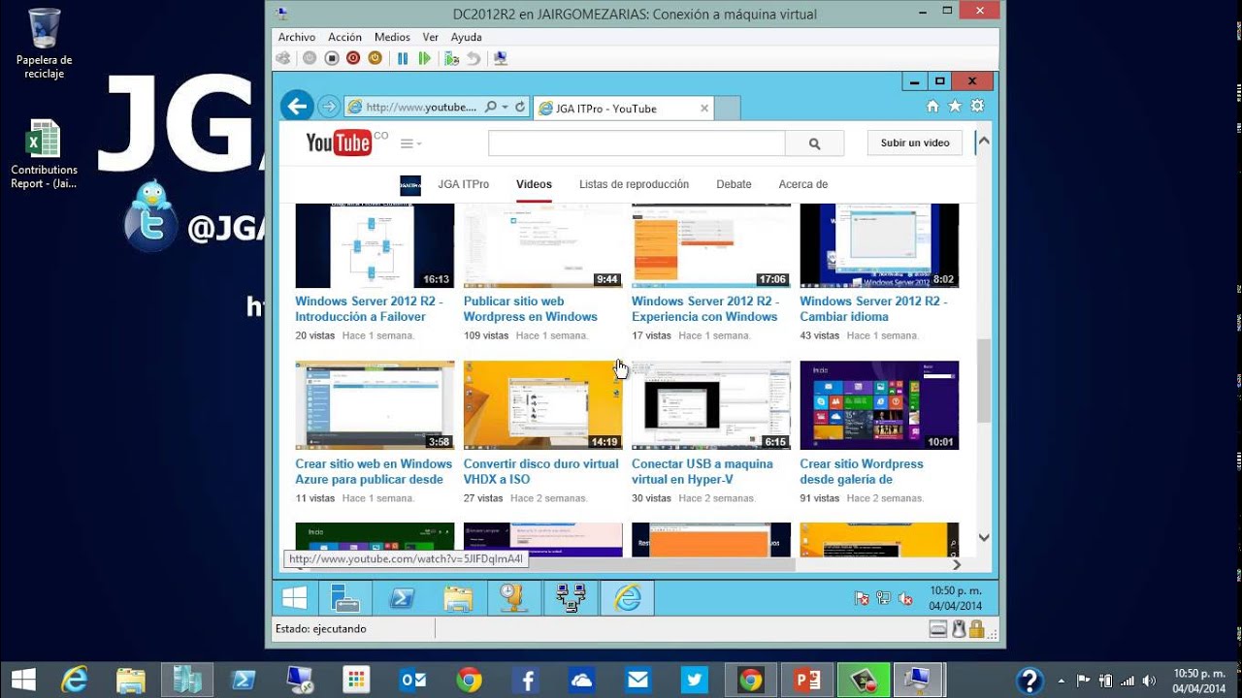Open Windows Server 2012 R2 - Cambiar idioma link
This screenshot has width=1242, height=698.
tap(873, 309)
